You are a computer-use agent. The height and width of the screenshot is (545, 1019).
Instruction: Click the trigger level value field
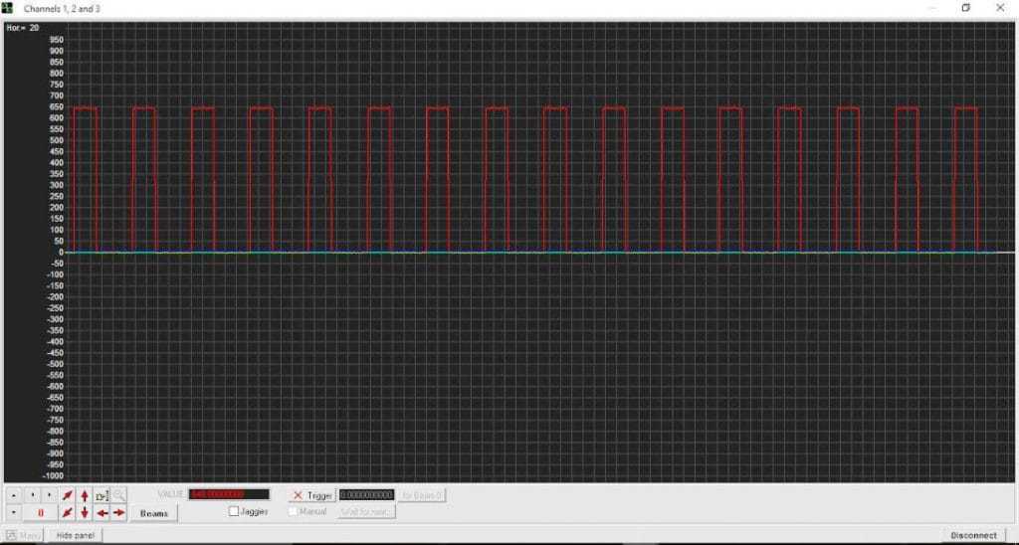[367, 495]
